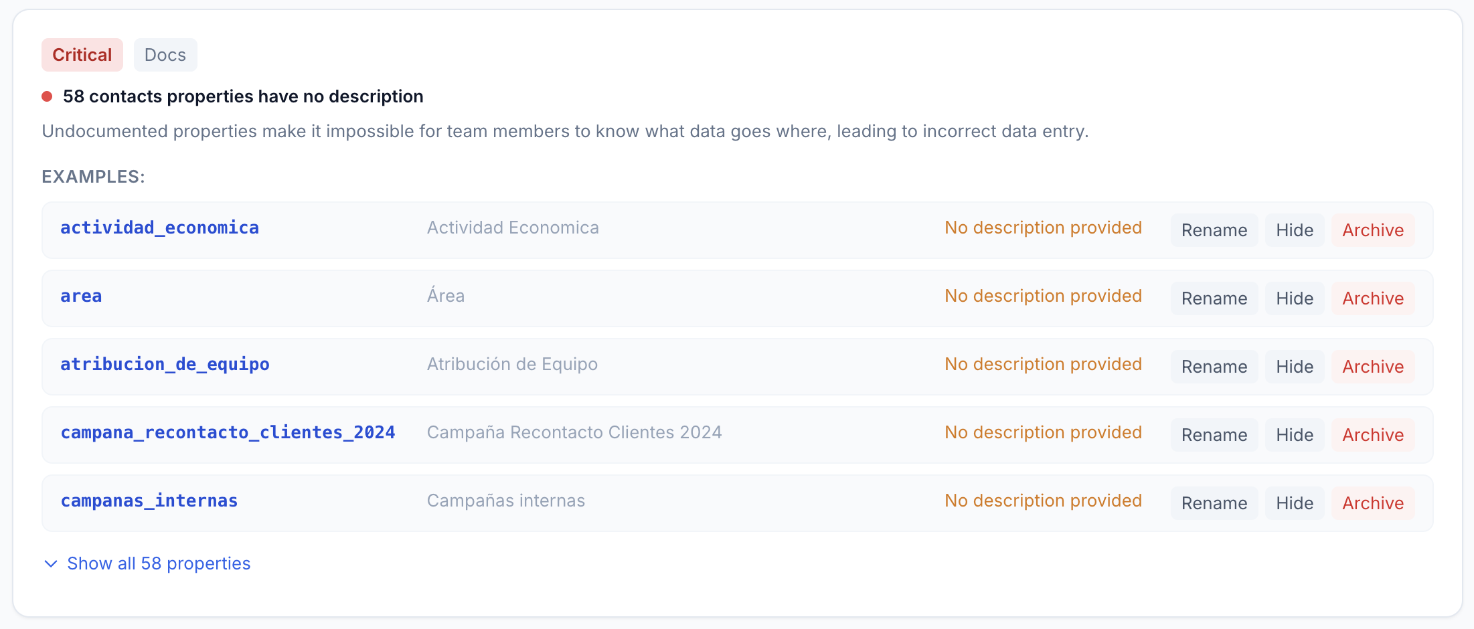Hide the campanas_internas property
This screenshot has height=629, width=1474.
[1294, 503]
